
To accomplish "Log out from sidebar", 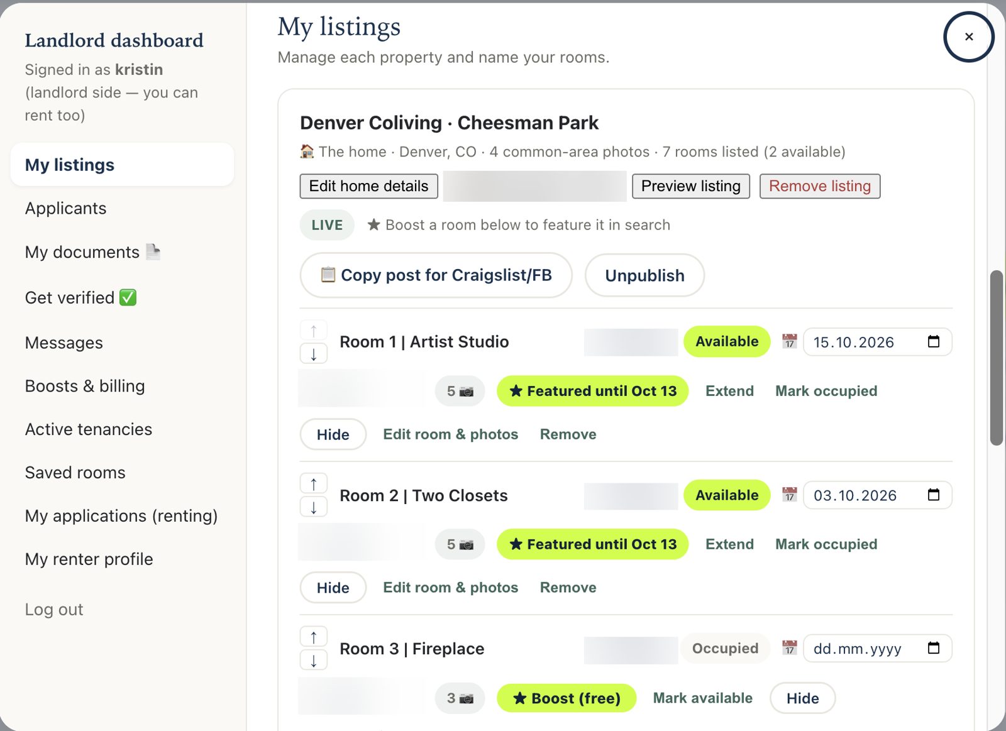I will 53,610.
